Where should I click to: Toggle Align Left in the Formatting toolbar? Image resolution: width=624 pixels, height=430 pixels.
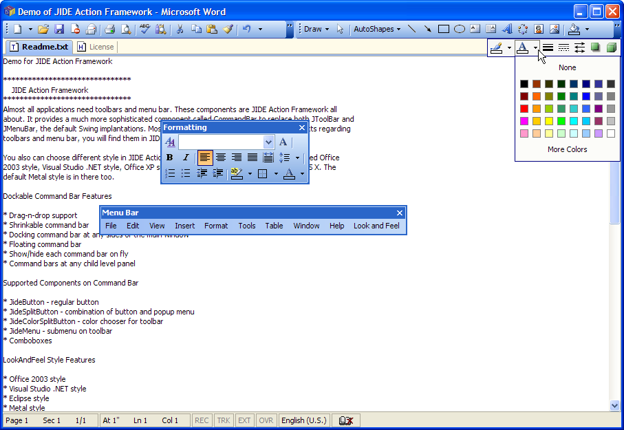205,158
